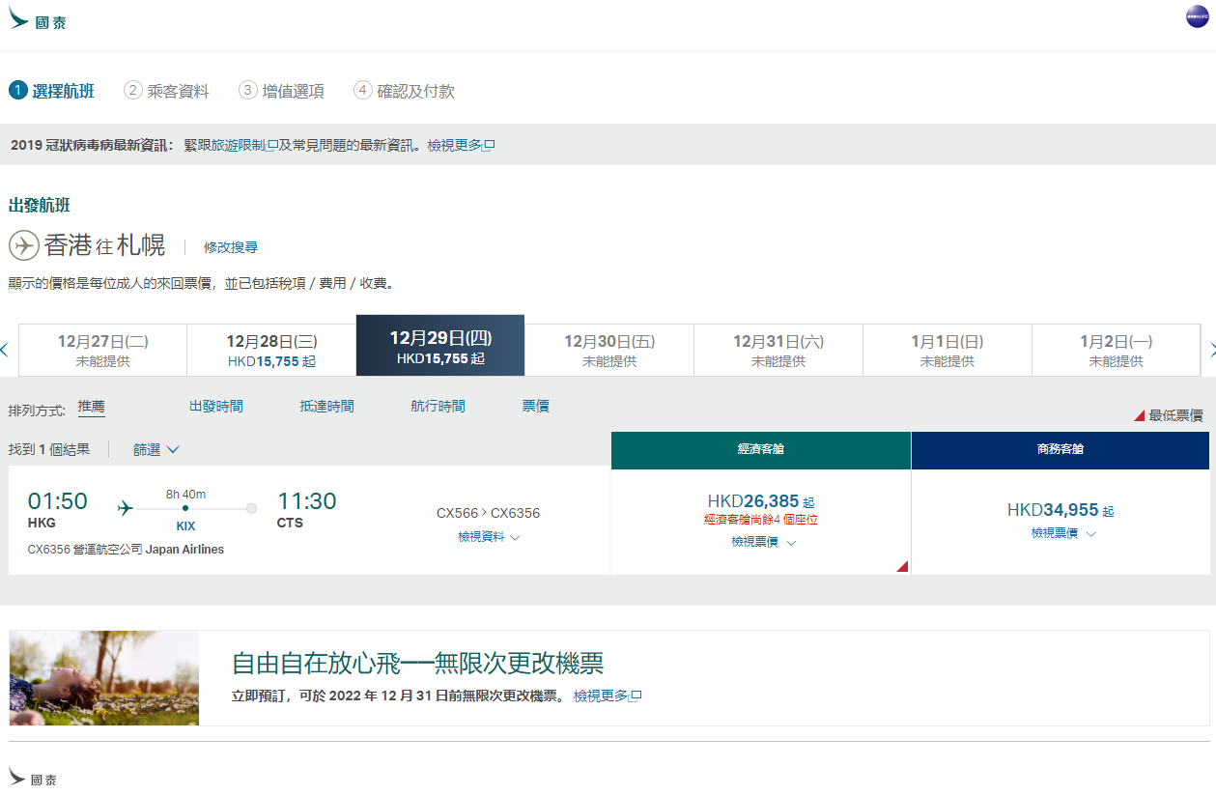Expand the 篩選 filter dropdown
1216x795 pixels.
[156, 449]
